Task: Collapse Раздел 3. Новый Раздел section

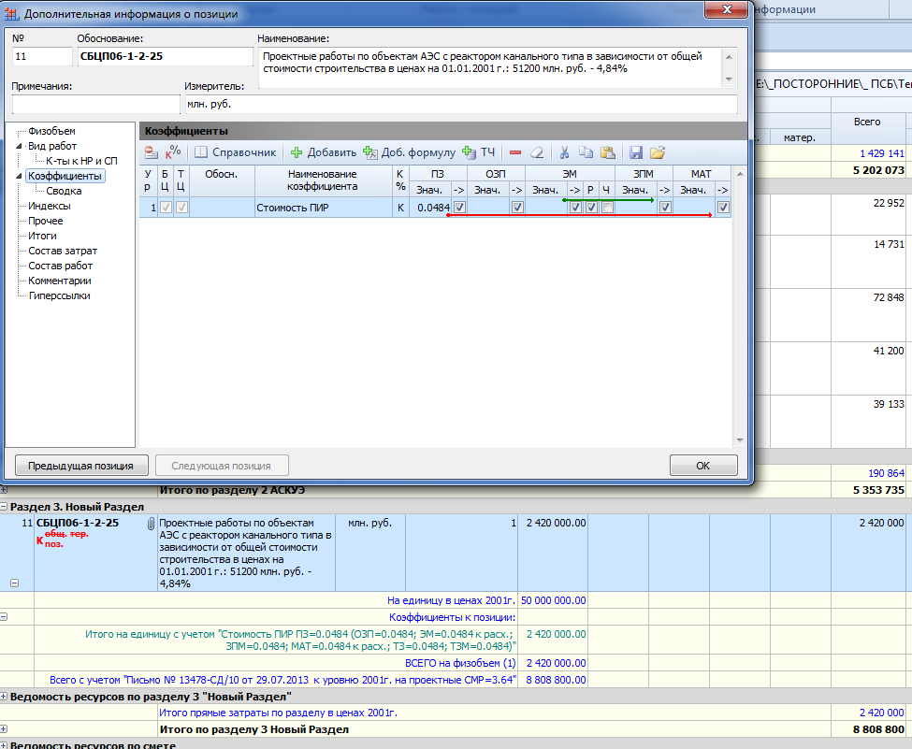Action: pyautogui.click(x=5, y=506)
